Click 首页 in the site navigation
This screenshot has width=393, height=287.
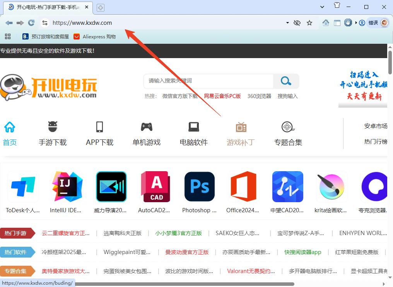[x=10, y=142]
